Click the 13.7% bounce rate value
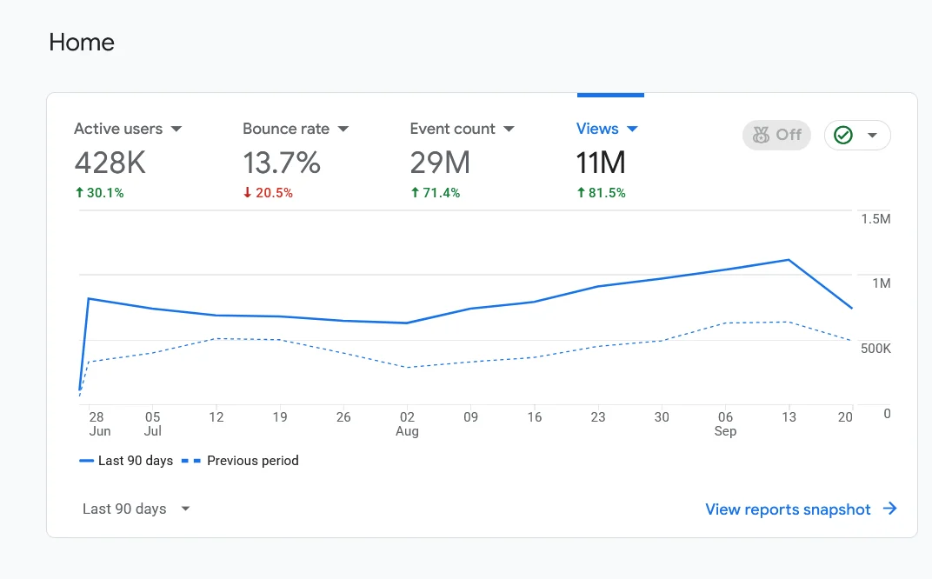This screenshot has width=932, height=579. (282, 163)
